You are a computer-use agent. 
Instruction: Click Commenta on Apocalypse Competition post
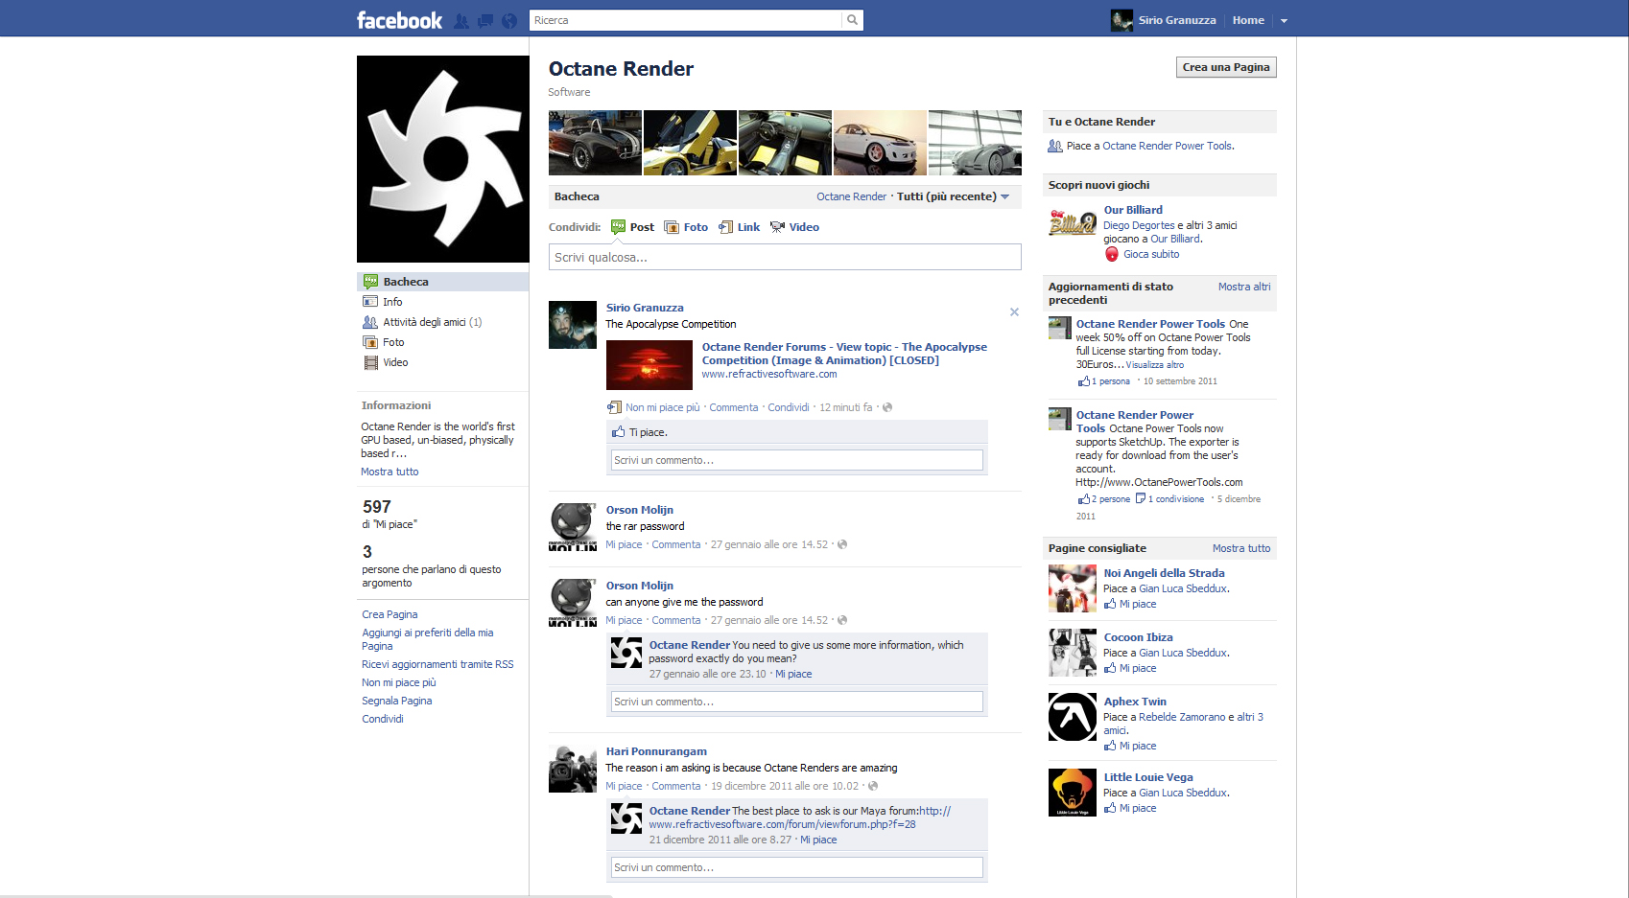(x=733, y=407)
